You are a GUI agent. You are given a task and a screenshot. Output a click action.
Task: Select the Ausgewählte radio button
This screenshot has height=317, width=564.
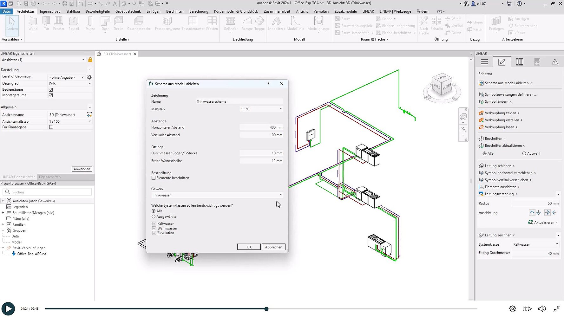point(154,217)
